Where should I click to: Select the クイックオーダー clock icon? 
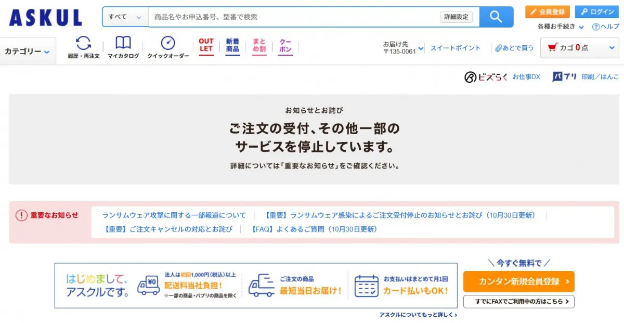(167, 46)
